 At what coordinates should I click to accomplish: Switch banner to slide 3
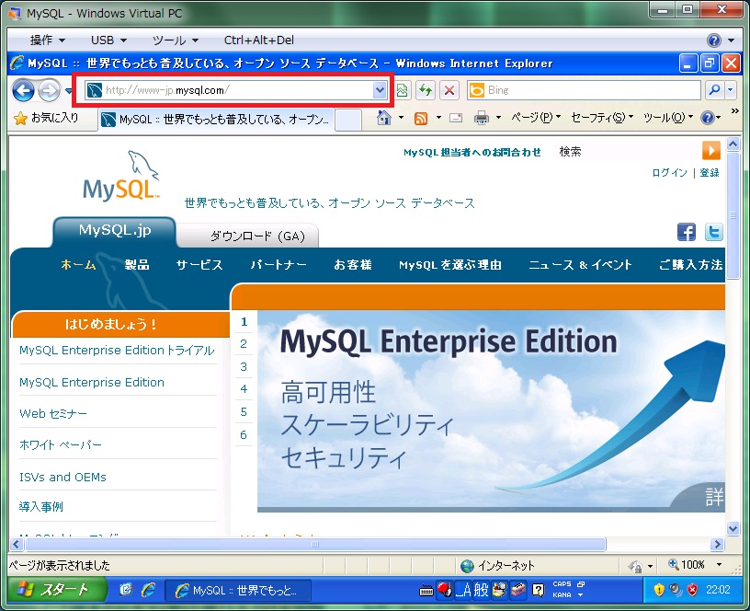244,367
